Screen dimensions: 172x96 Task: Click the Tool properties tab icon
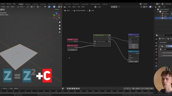pos(156,39)
